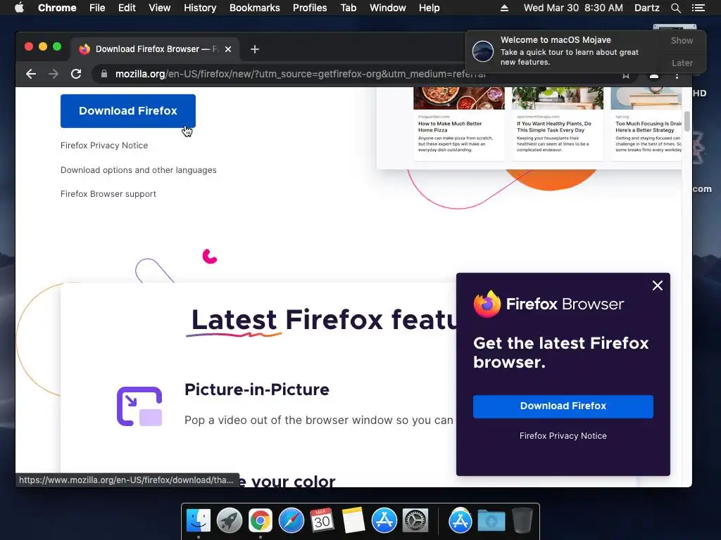Open Spotlight search in menu bar
The width and height of the screenshot is (721, 540).
675,8
